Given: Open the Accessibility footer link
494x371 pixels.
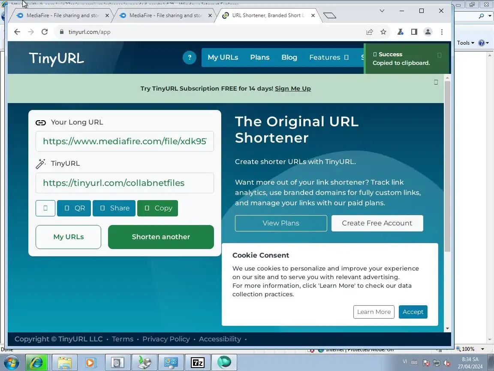Looking at the screenshot, I should pyautogui.click(x=220, y=339).
